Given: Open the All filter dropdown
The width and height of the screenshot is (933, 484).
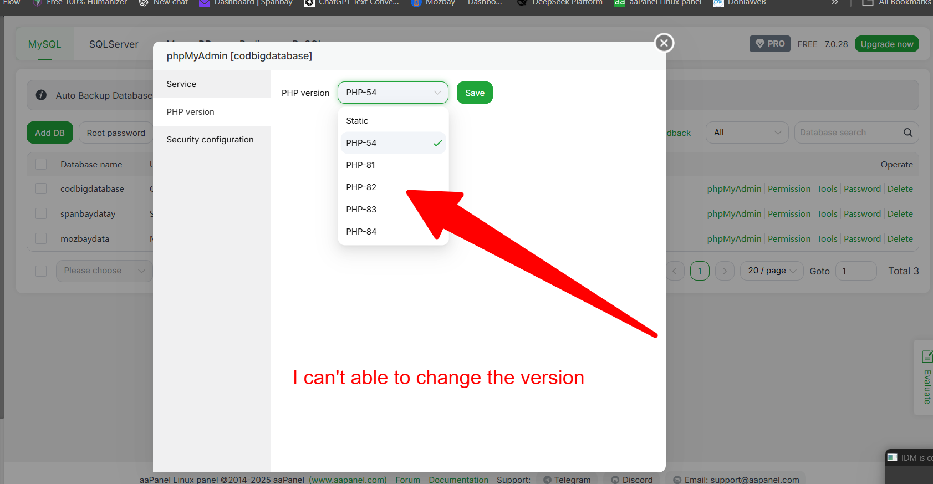Looking at the screenshot, I should [746, 133].
